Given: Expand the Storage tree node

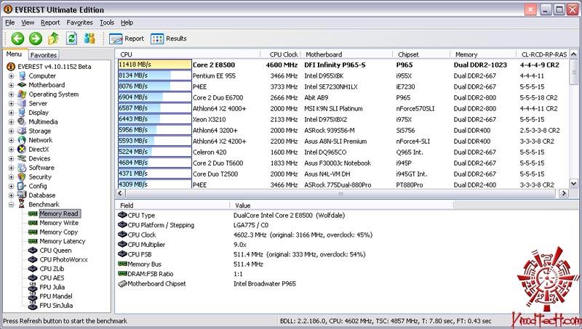Looking at the screenshot, I should pos(12,131).
